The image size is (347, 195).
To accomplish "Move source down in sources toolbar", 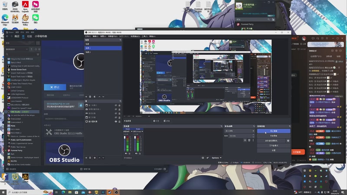I will (103, 158).
